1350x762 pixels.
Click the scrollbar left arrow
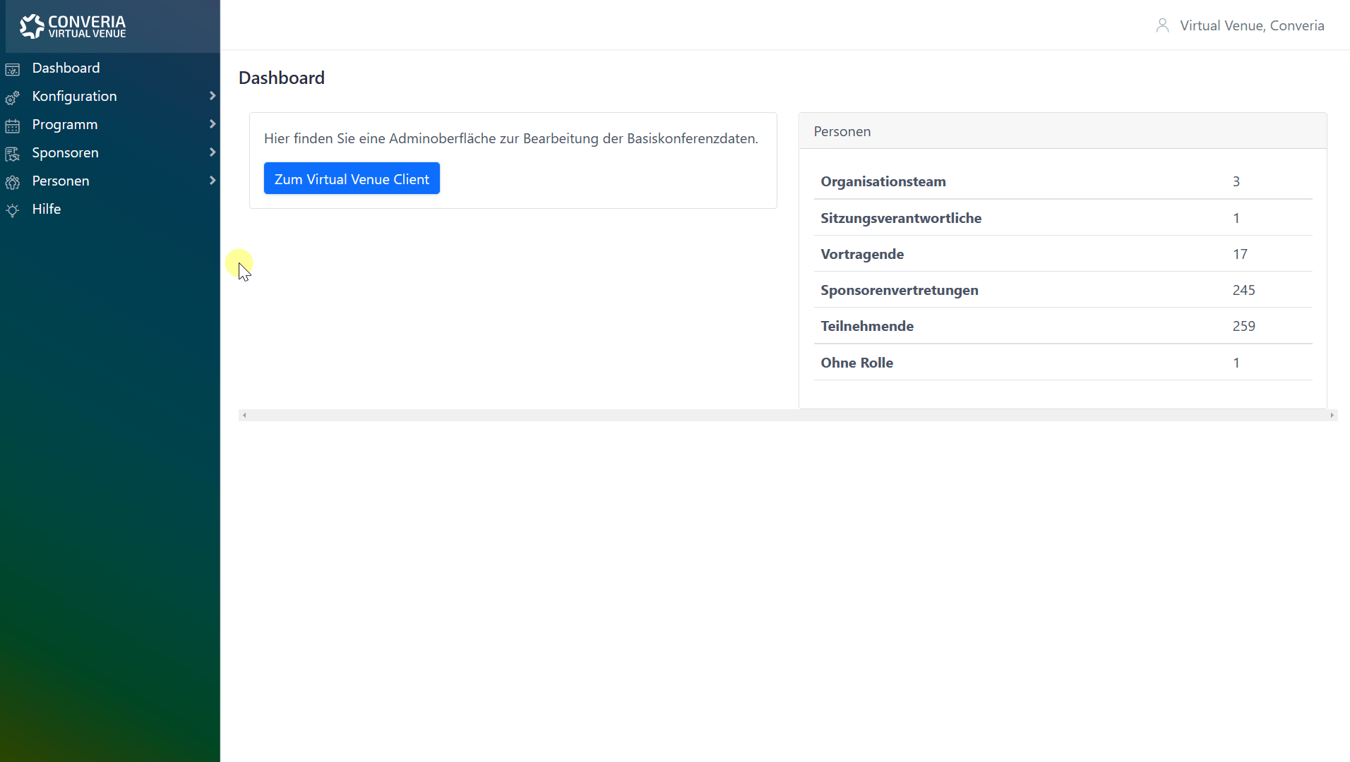point(244,416)
